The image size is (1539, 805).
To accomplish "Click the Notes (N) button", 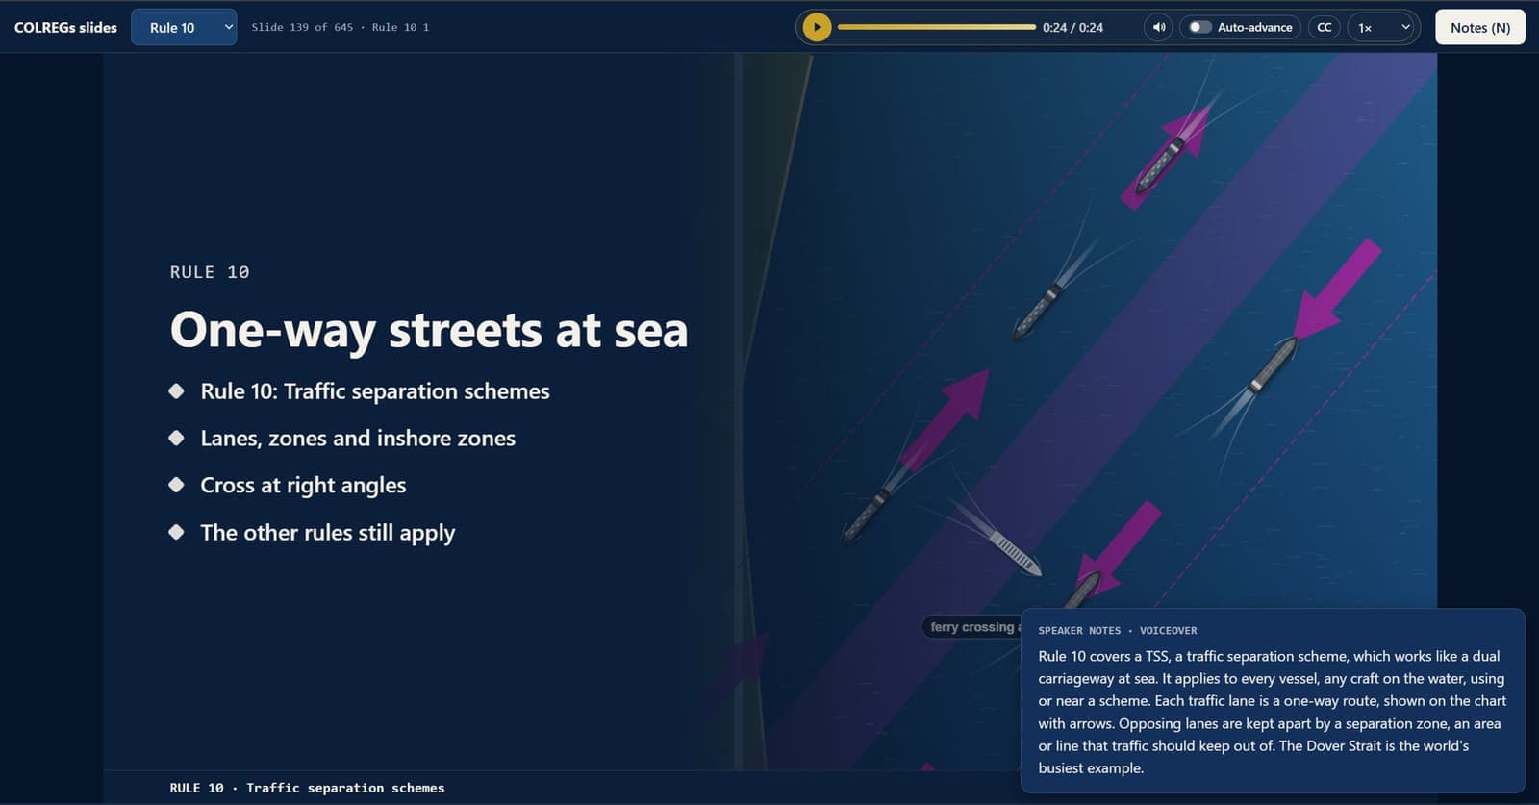I will tap(1480, 27).
